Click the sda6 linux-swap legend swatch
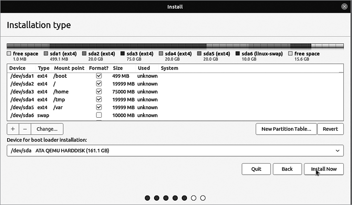Viewport: 352px width, 205px height. (238, 54)
